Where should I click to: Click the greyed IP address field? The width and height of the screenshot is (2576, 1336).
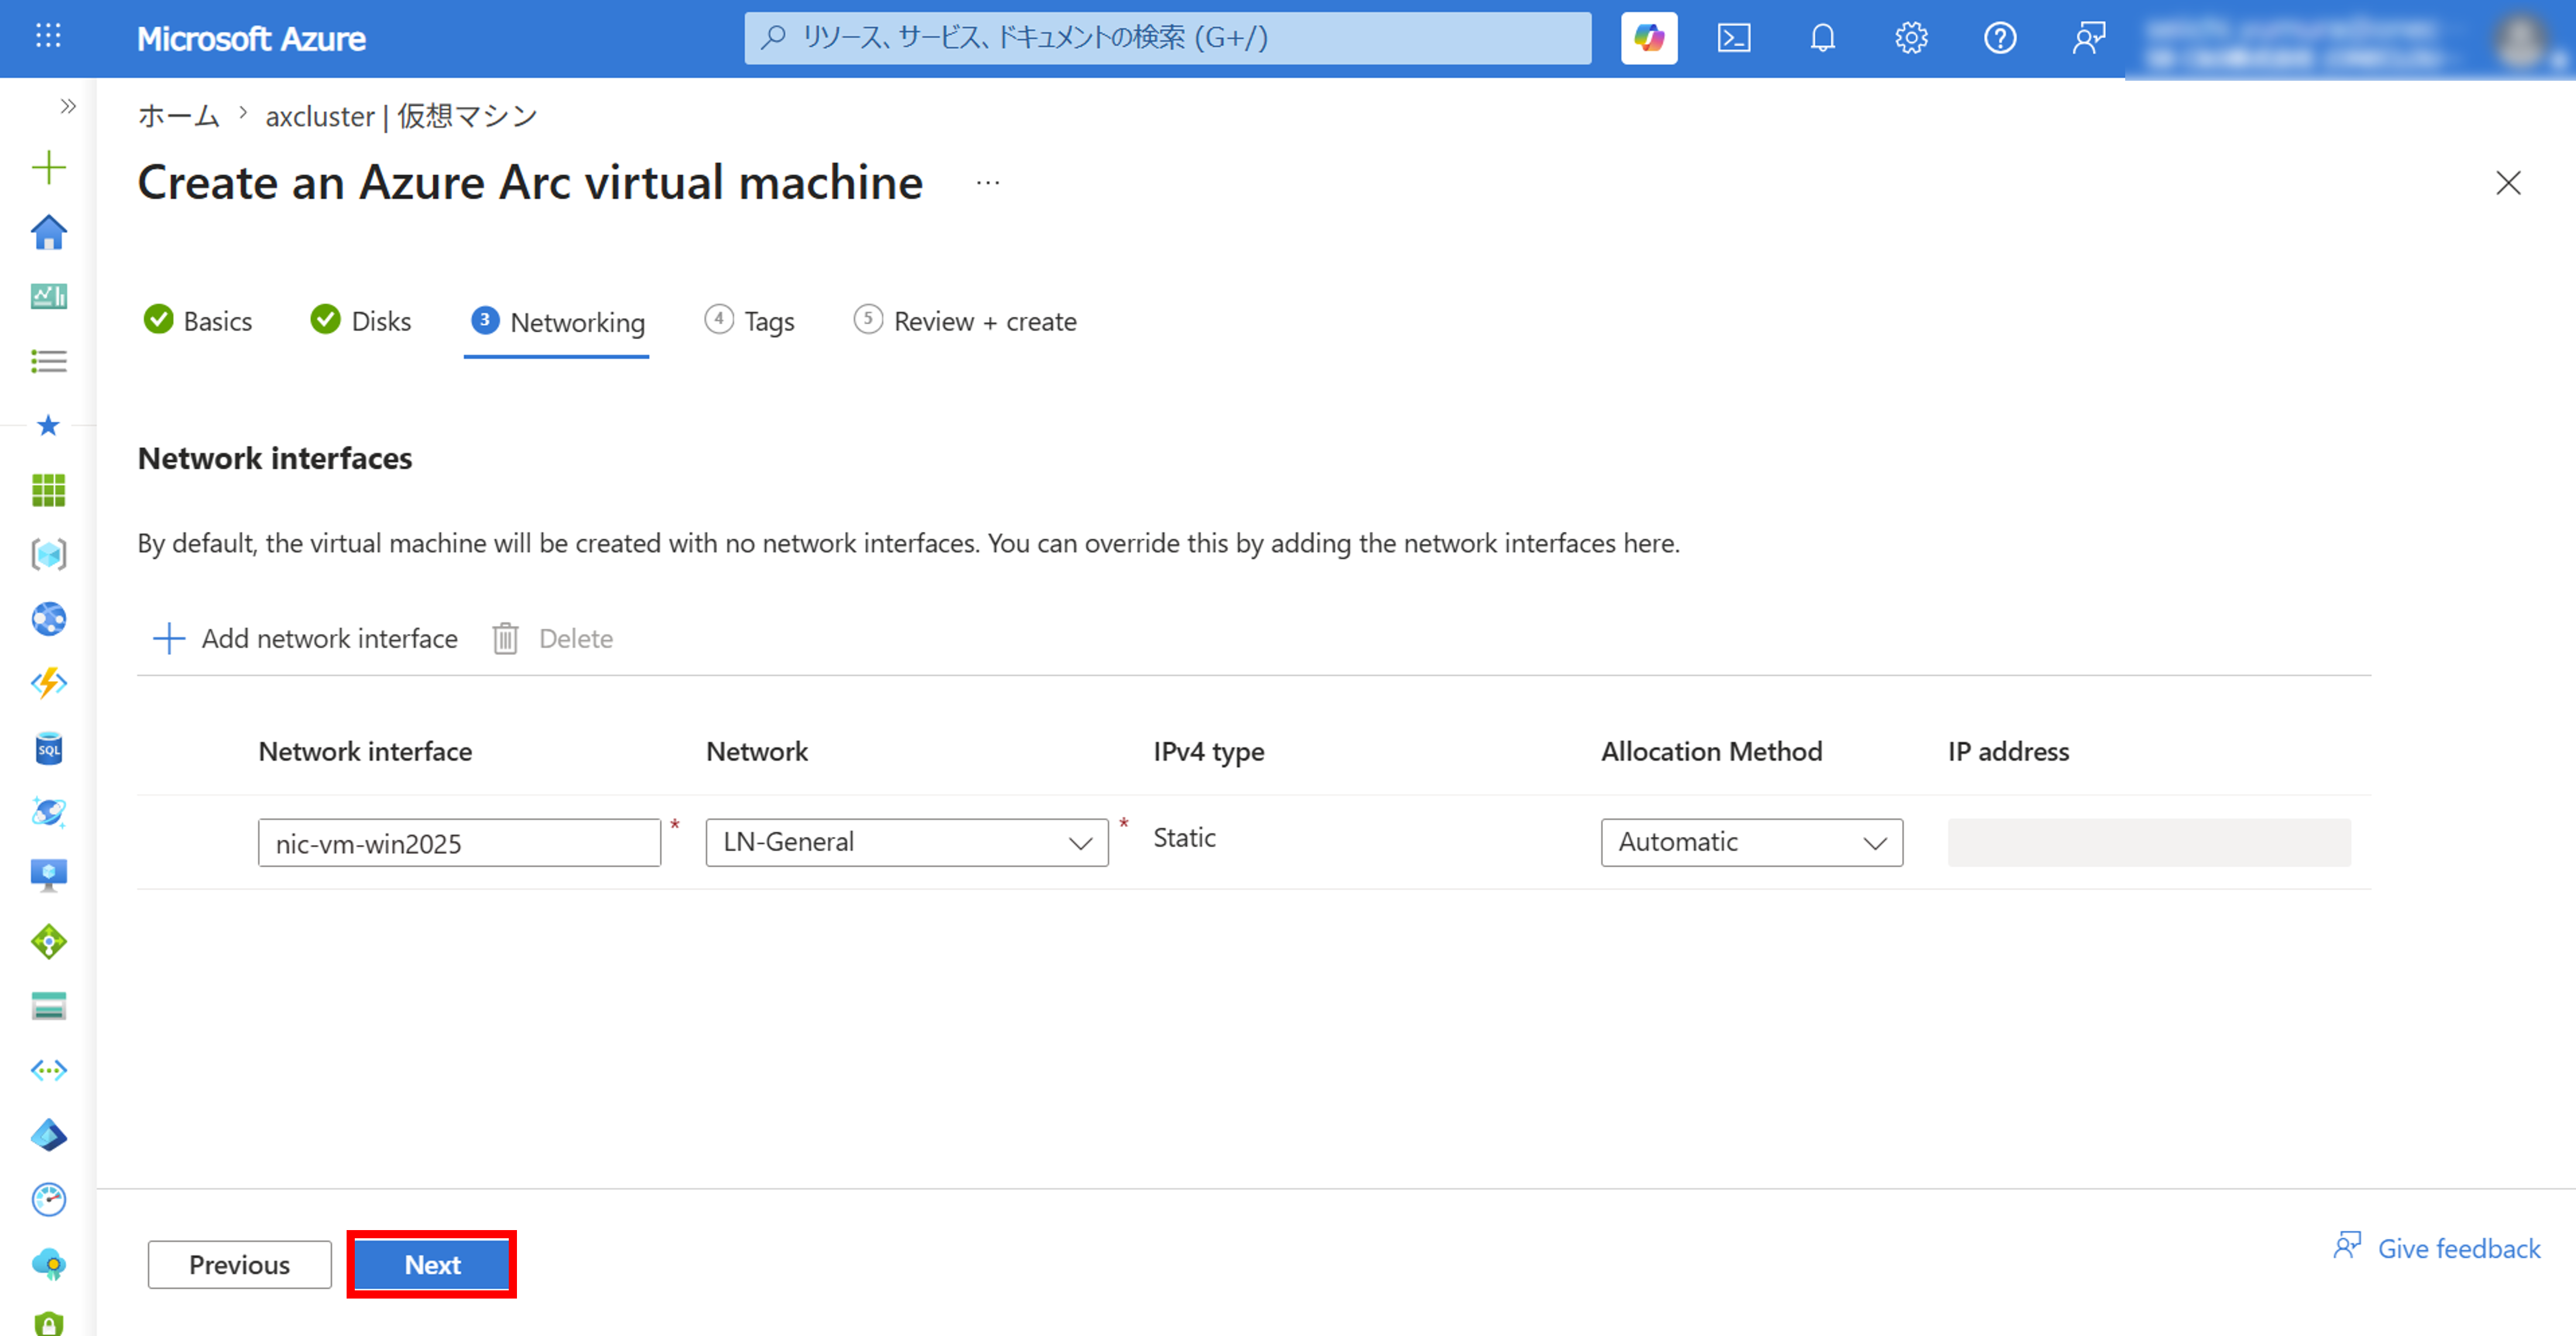point(2149,842)
